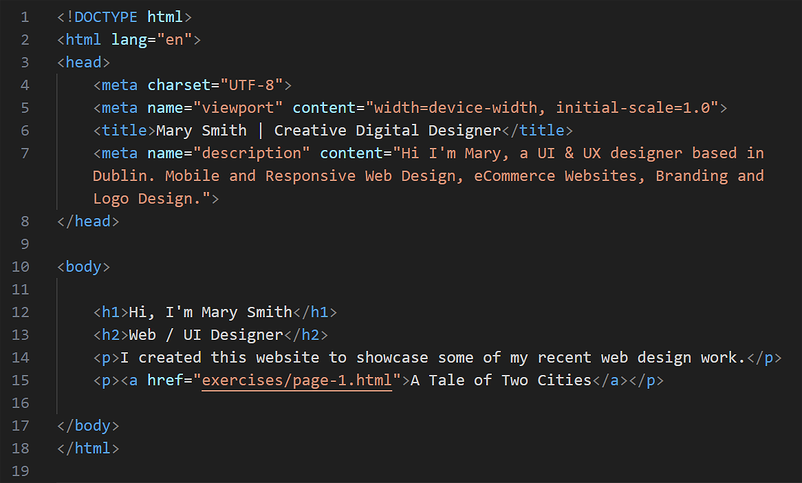
Task: Click the closing head tag
Action: click(x=88, y=221)
